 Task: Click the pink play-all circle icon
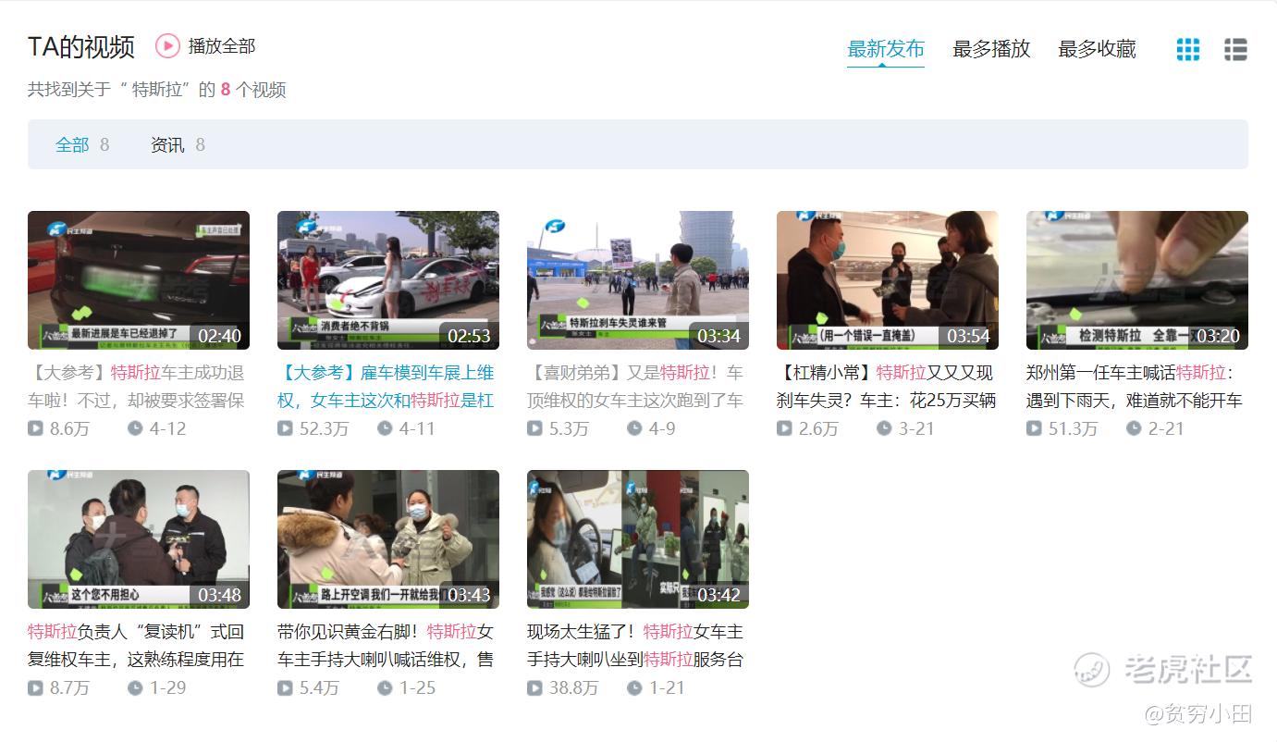point(167,45)
